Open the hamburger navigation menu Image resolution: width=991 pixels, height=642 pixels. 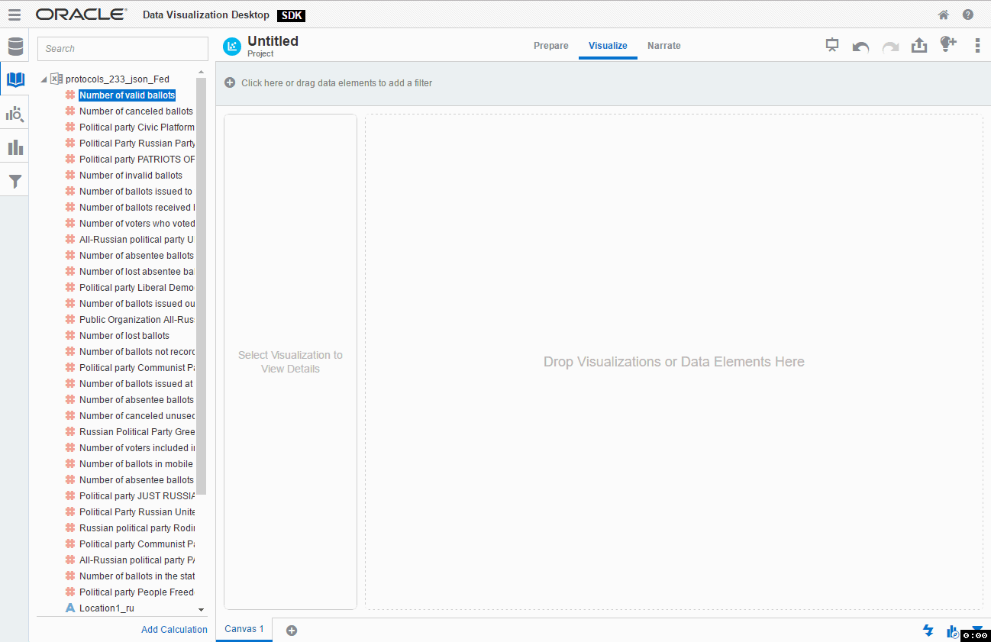click(14, 14)
